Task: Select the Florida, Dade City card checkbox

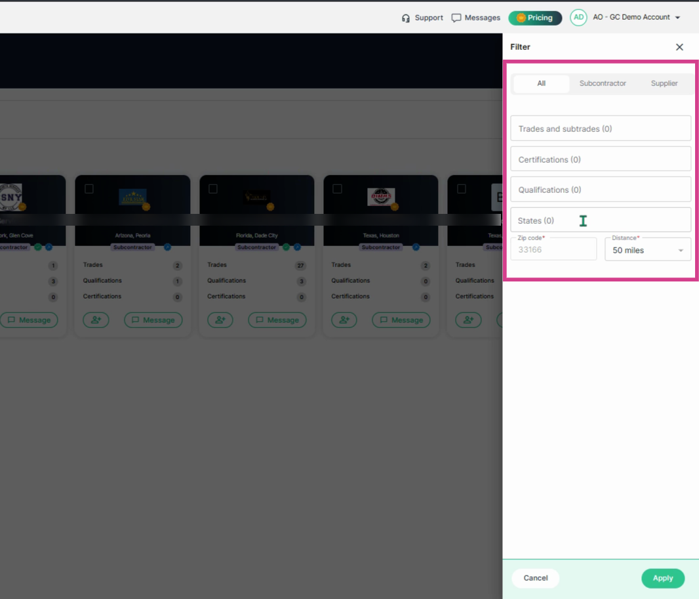Action: [213, 189]
